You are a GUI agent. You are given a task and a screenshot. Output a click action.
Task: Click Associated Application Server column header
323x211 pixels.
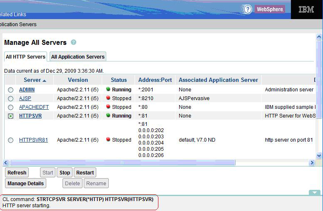218,80
